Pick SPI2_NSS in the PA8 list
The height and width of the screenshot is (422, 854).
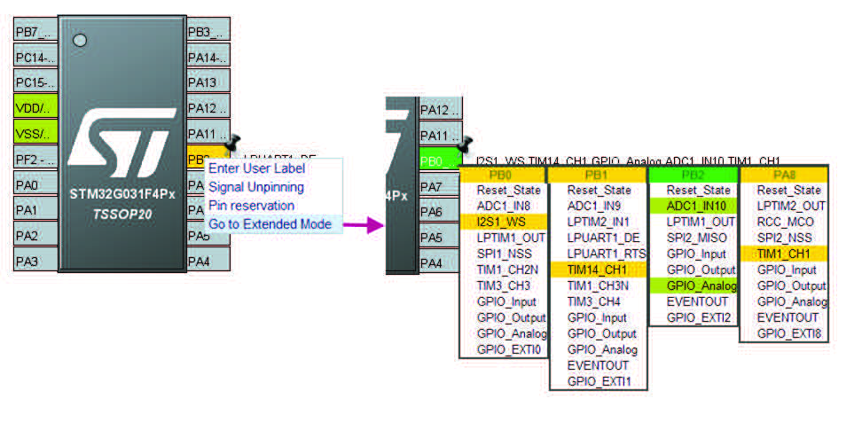pos(783,238)
